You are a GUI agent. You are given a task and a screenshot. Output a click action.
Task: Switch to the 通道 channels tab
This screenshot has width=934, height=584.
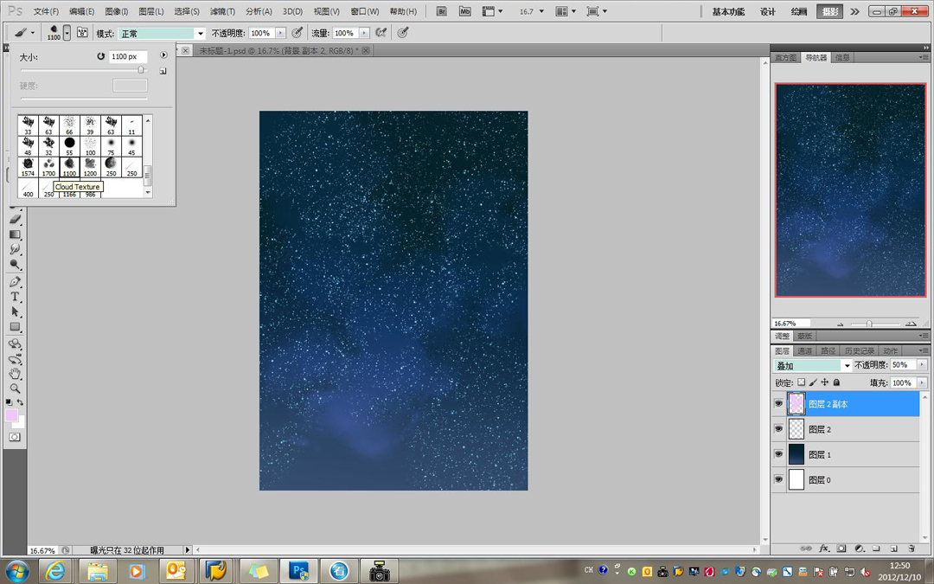[x=805, y=350]
